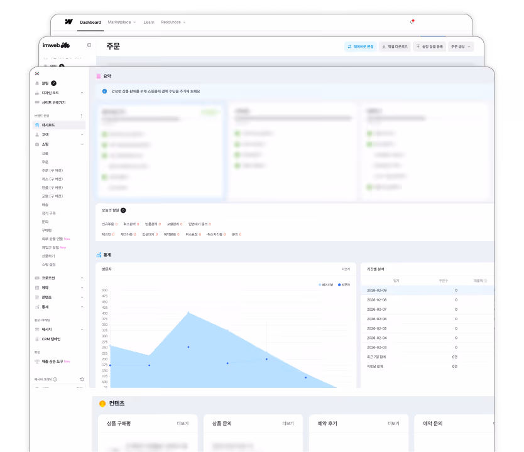Click the 고객 person icon
Image resolution: width=524 pixels, height=452 pixels.
37,134
